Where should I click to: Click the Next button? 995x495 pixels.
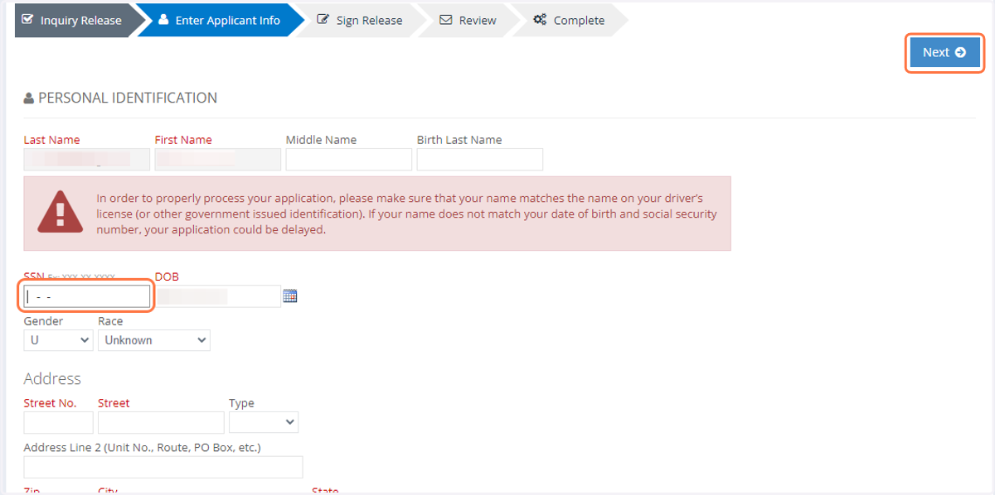click(944, 52)
